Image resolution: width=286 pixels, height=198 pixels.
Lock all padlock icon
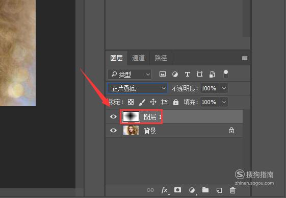(x=176, y=102)
